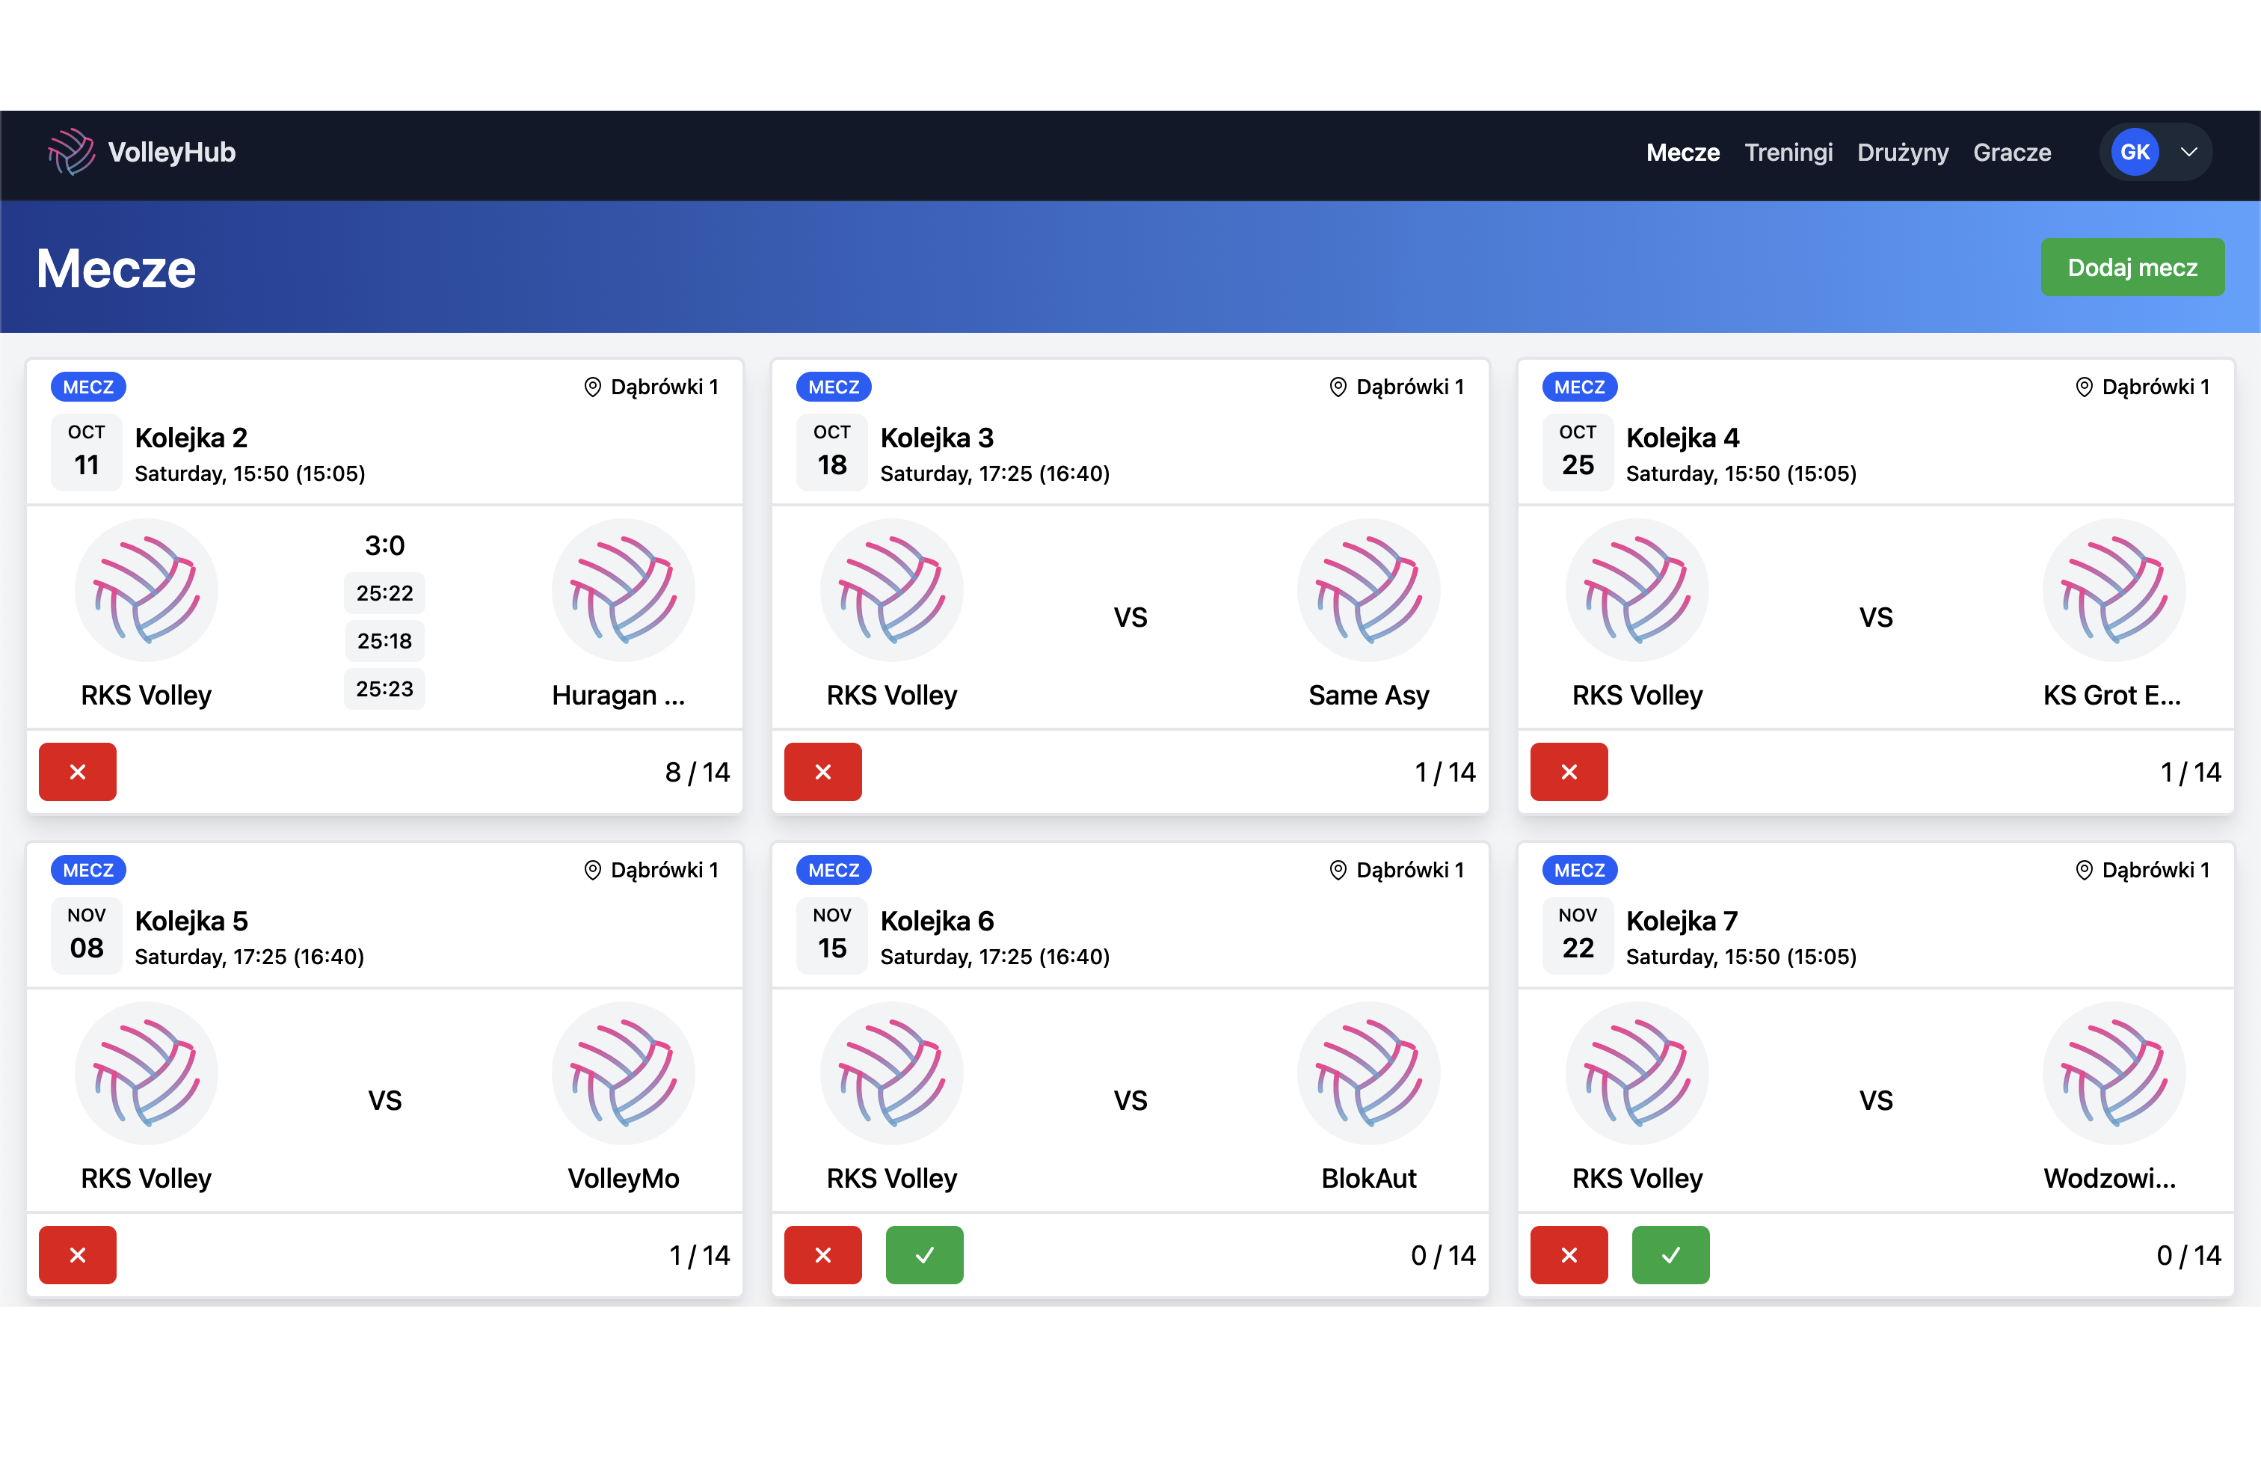Click red decline X on Kolejka 2
The height and width of the screenshot is (1469, 2261).
[77, 772]
